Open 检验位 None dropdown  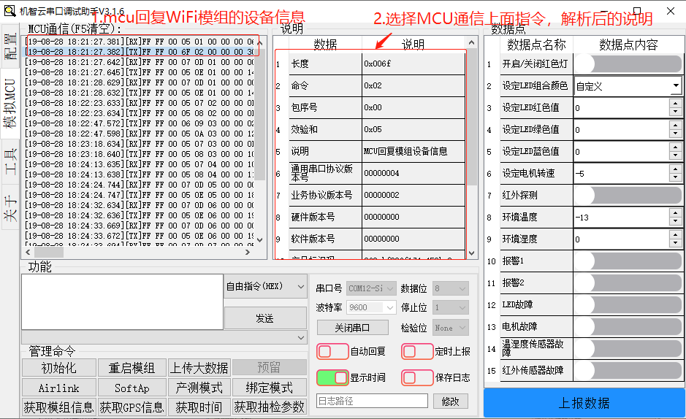[x=450, y=328]
